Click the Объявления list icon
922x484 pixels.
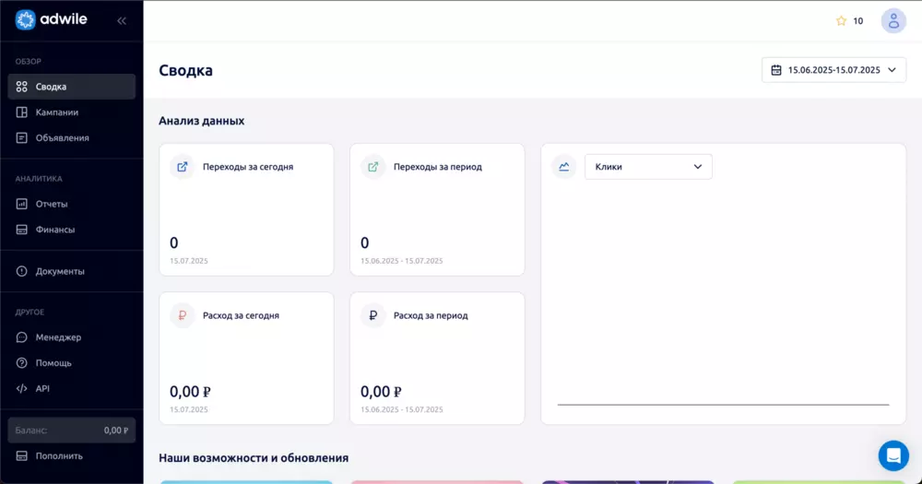(22, 137)
